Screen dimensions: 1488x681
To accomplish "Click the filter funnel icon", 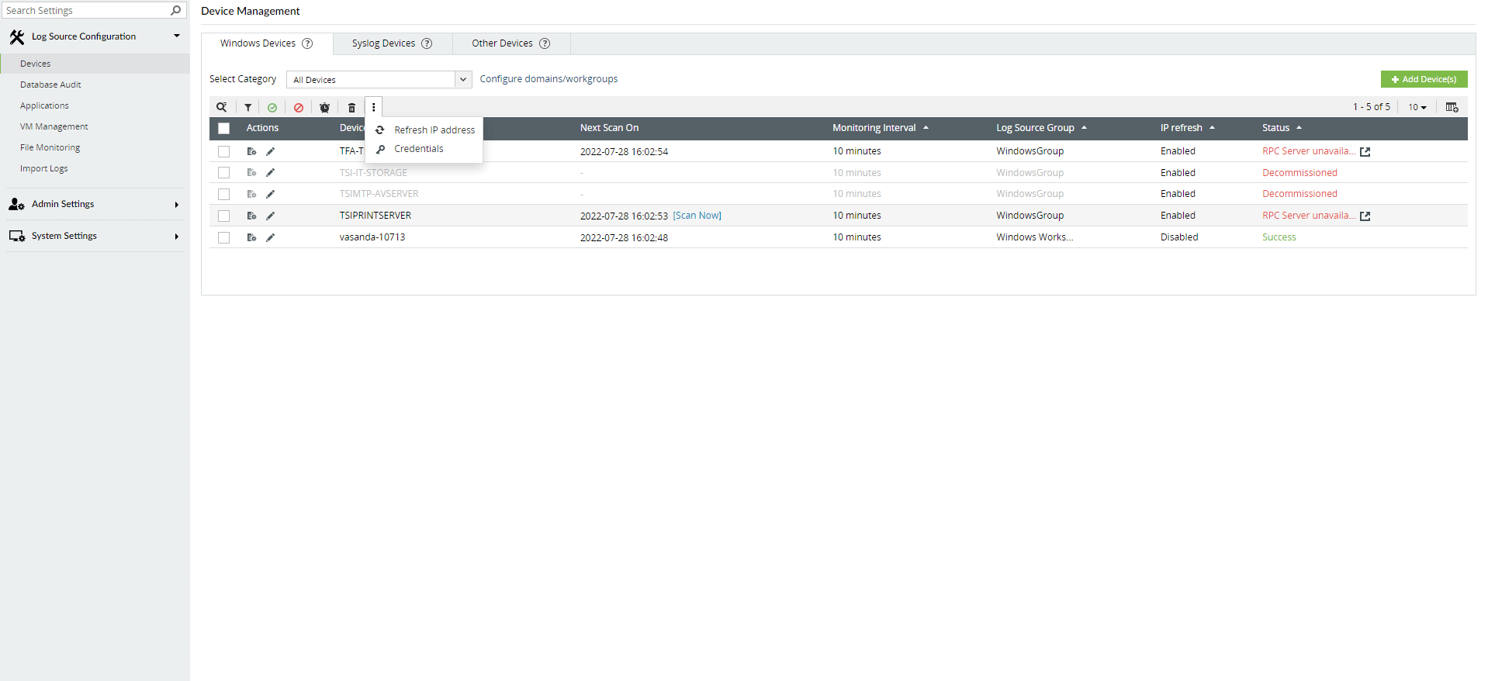I will [248, 108].
